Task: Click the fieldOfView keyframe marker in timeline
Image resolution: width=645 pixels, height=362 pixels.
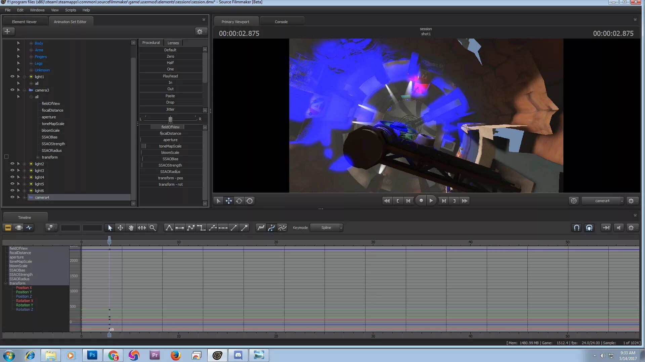Action: (110, 249)
